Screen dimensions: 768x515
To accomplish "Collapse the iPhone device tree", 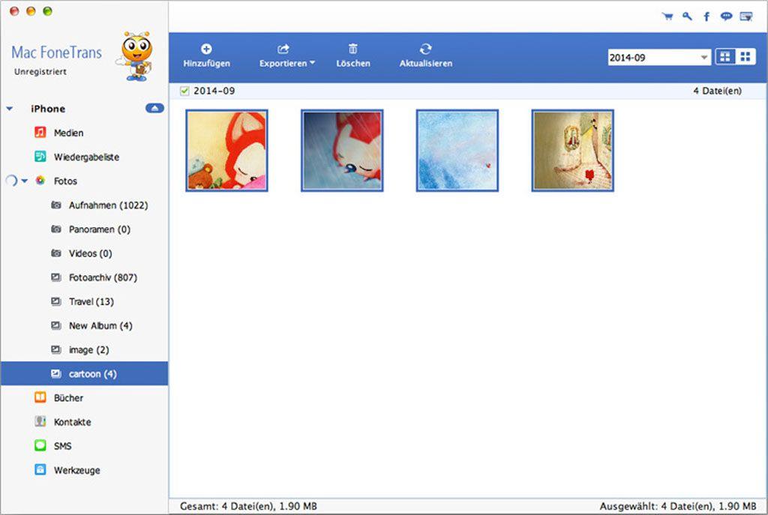I will coord(10,109).
